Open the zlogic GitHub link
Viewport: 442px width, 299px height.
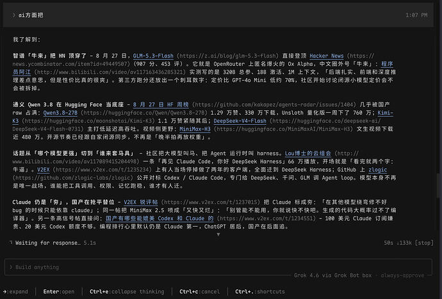(377, 170)
